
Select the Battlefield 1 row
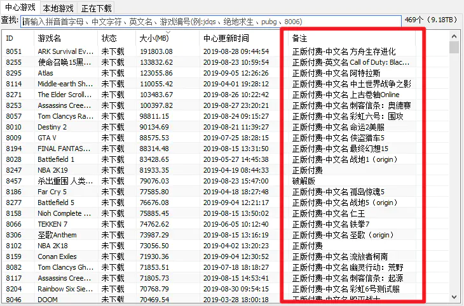tap(226, 159)
